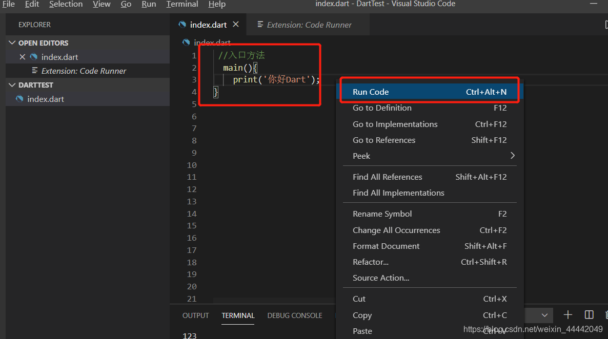Click the main() function line
Image resolution: width=608 pixels, height=339 pixels.
click(240, 68)
